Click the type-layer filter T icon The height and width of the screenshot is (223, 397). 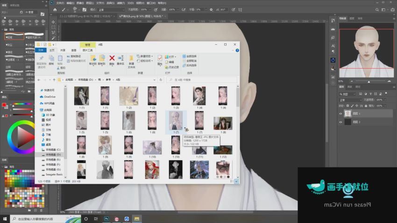point(370,94)
